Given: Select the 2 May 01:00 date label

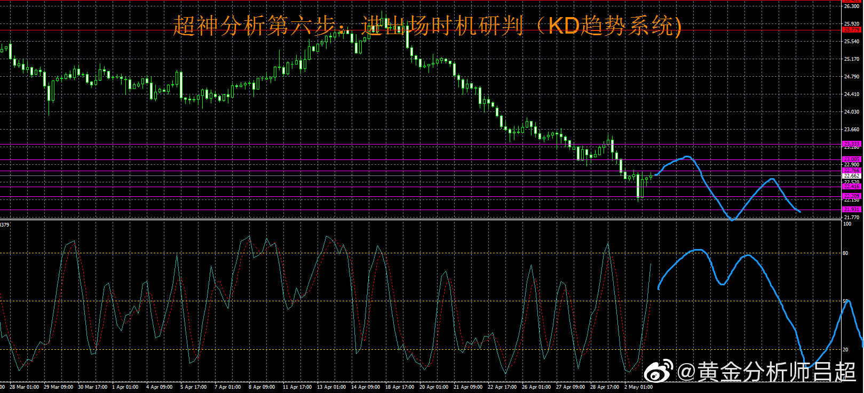Looking at the screenshot, I should click(638, 387).
